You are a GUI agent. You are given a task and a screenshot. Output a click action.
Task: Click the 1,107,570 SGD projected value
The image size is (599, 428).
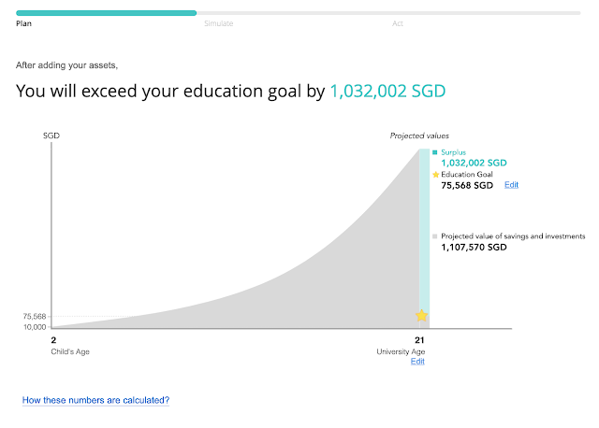pos(474,248)
